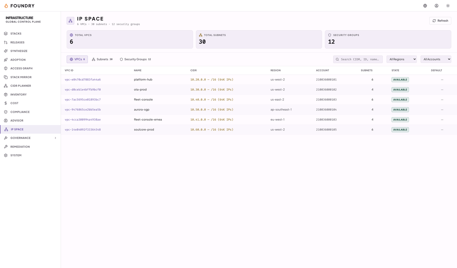Image resolution: width=457 pixels, height=268 pixels.
Task: Click the Access Graph shield icon
Action: [6, 68]
